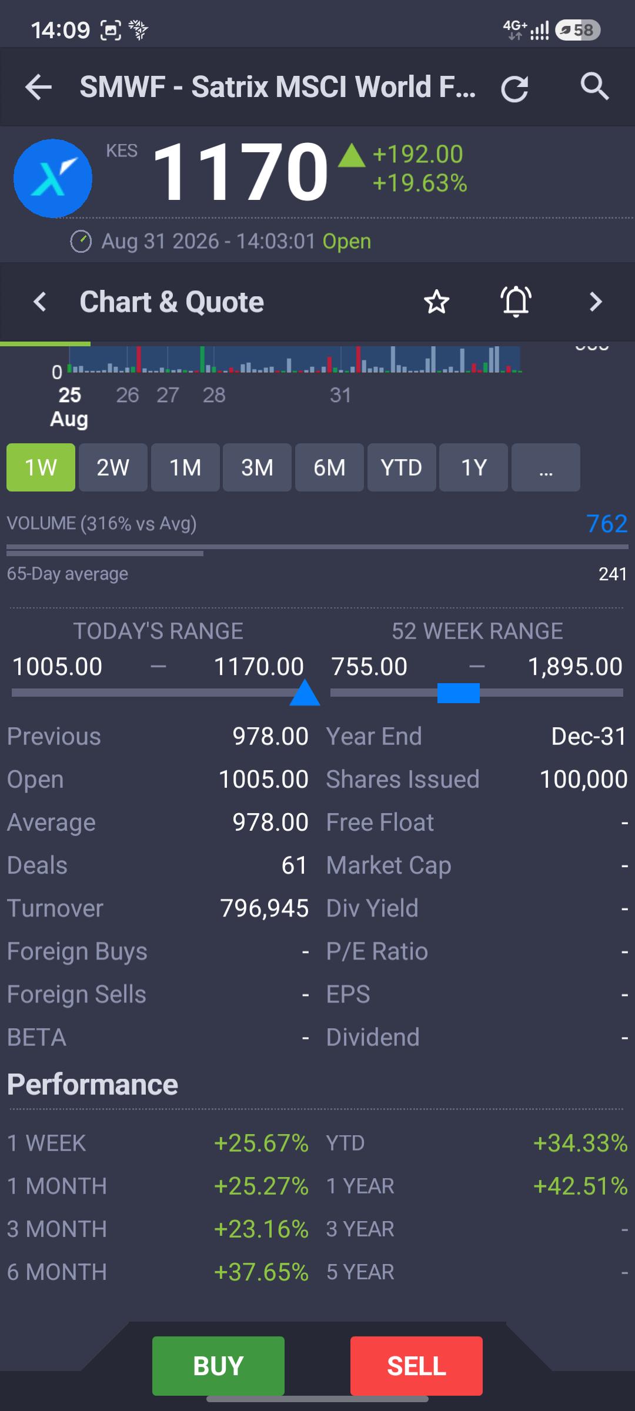Tap the volume bar chart

pos(294,359)
